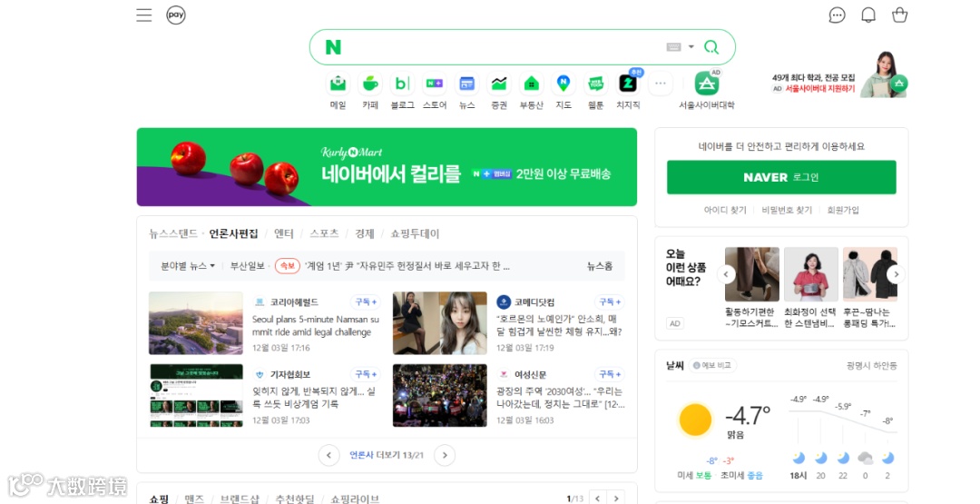The height and width of the screenshot is (504, 980).
Task: Open the on-screen keyboard icon
Action: (673, 47)
